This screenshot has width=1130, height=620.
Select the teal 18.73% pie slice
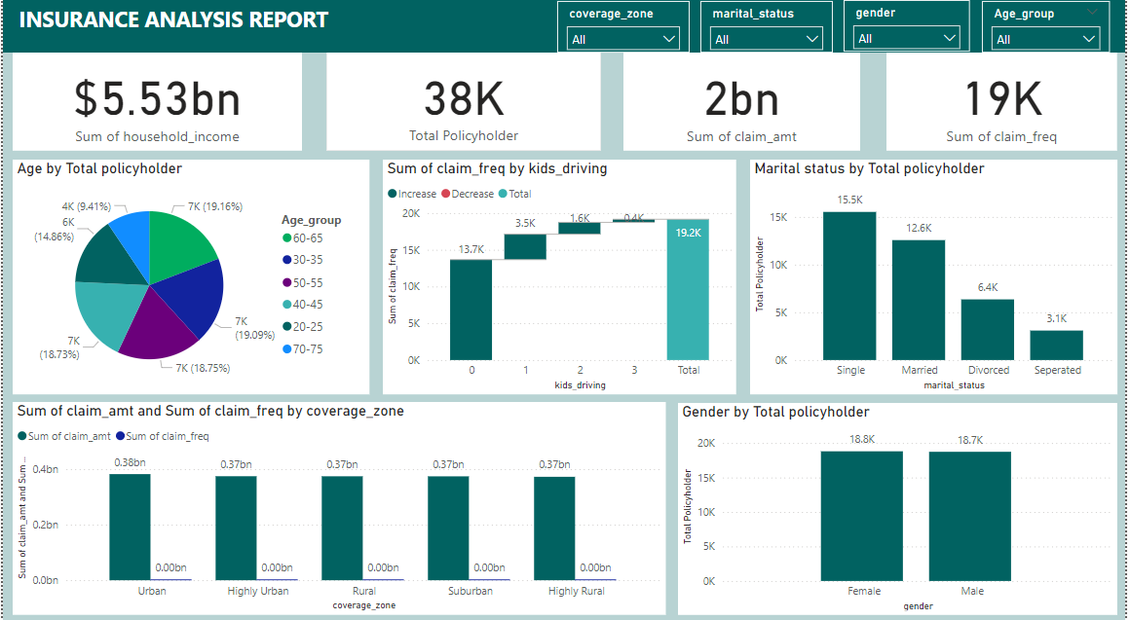tap(108, 313)
